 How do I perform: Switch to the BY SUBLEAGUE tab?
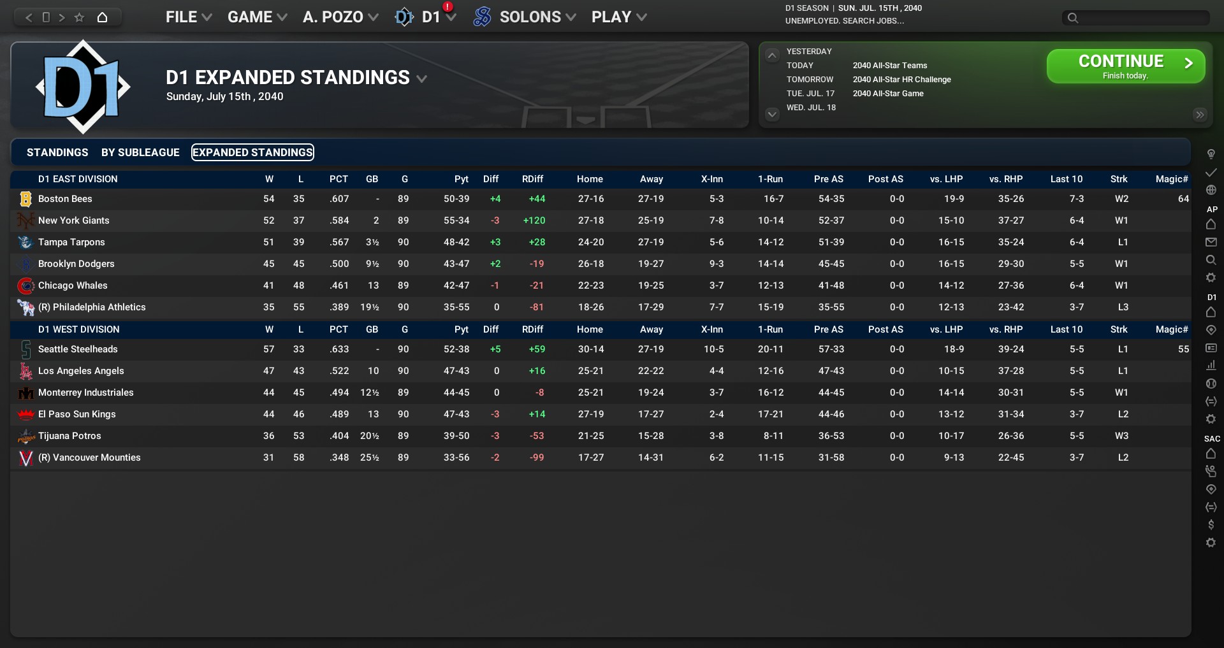click(140, 152)
